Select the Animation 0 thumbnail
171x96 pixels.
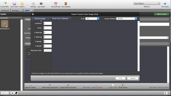[5, 24]
